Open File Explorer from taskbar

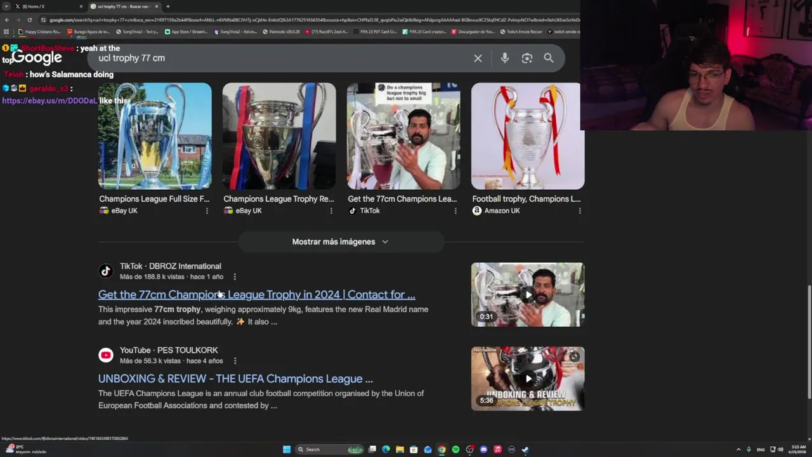pyautogui.click(x=400, y=449)
